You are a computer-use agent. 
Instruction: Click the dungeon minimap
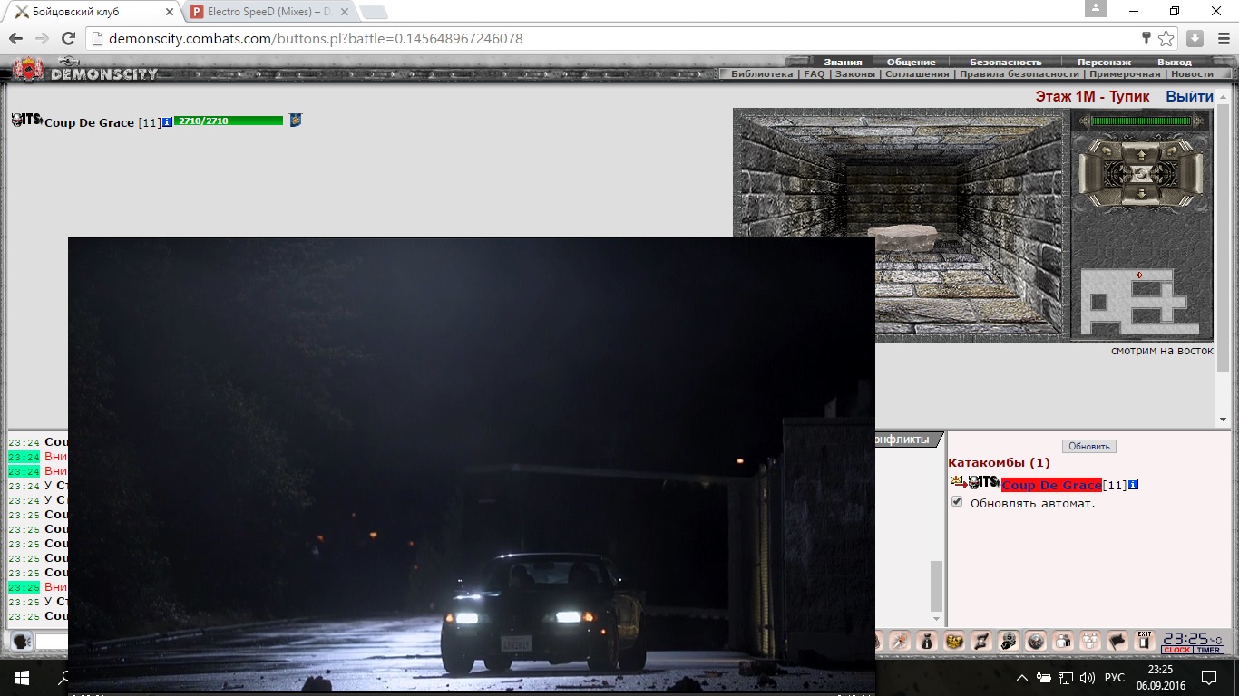pos(1139,303)
